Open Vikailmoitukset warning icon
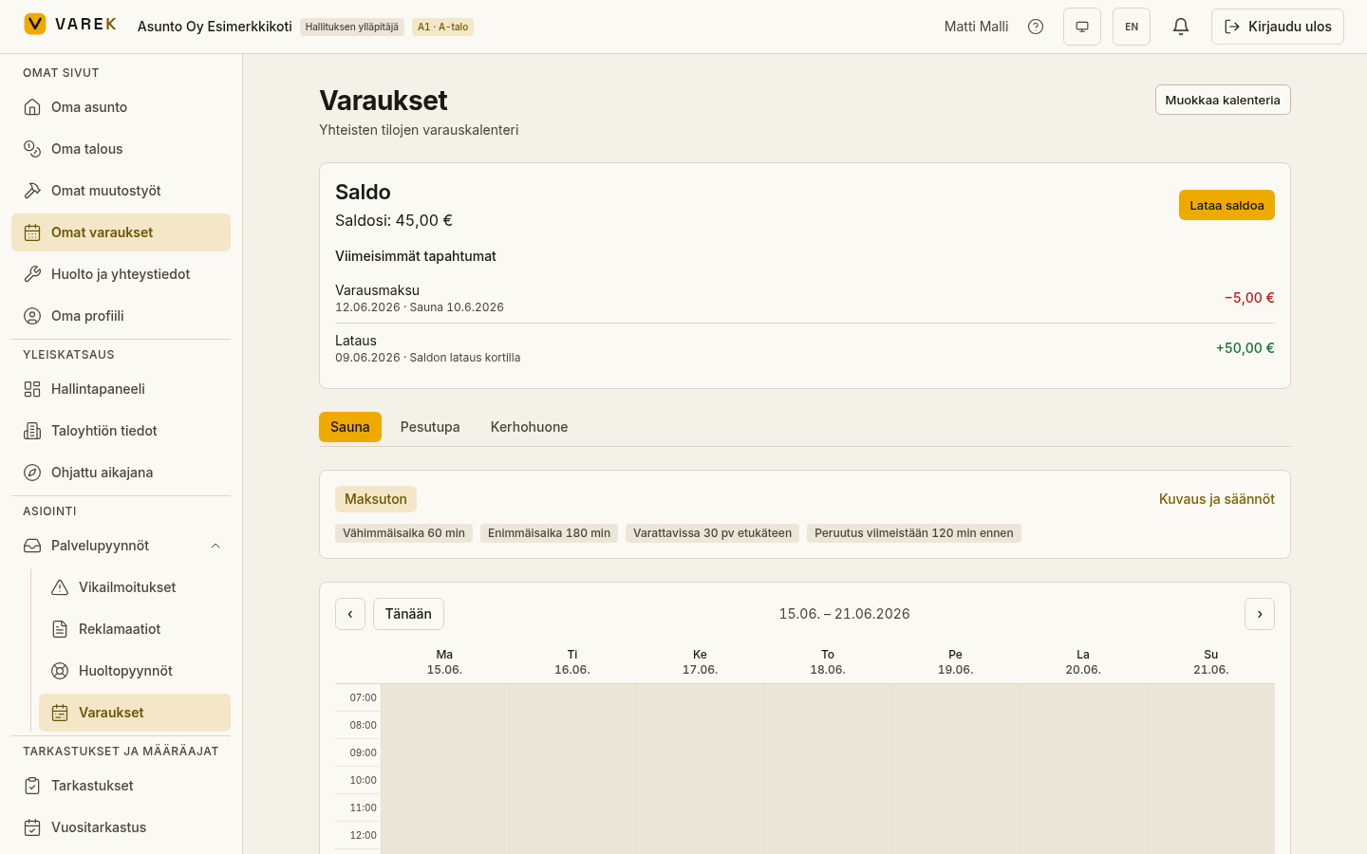This screenshot has height=854, width=1367. click(x=60, y=587)
